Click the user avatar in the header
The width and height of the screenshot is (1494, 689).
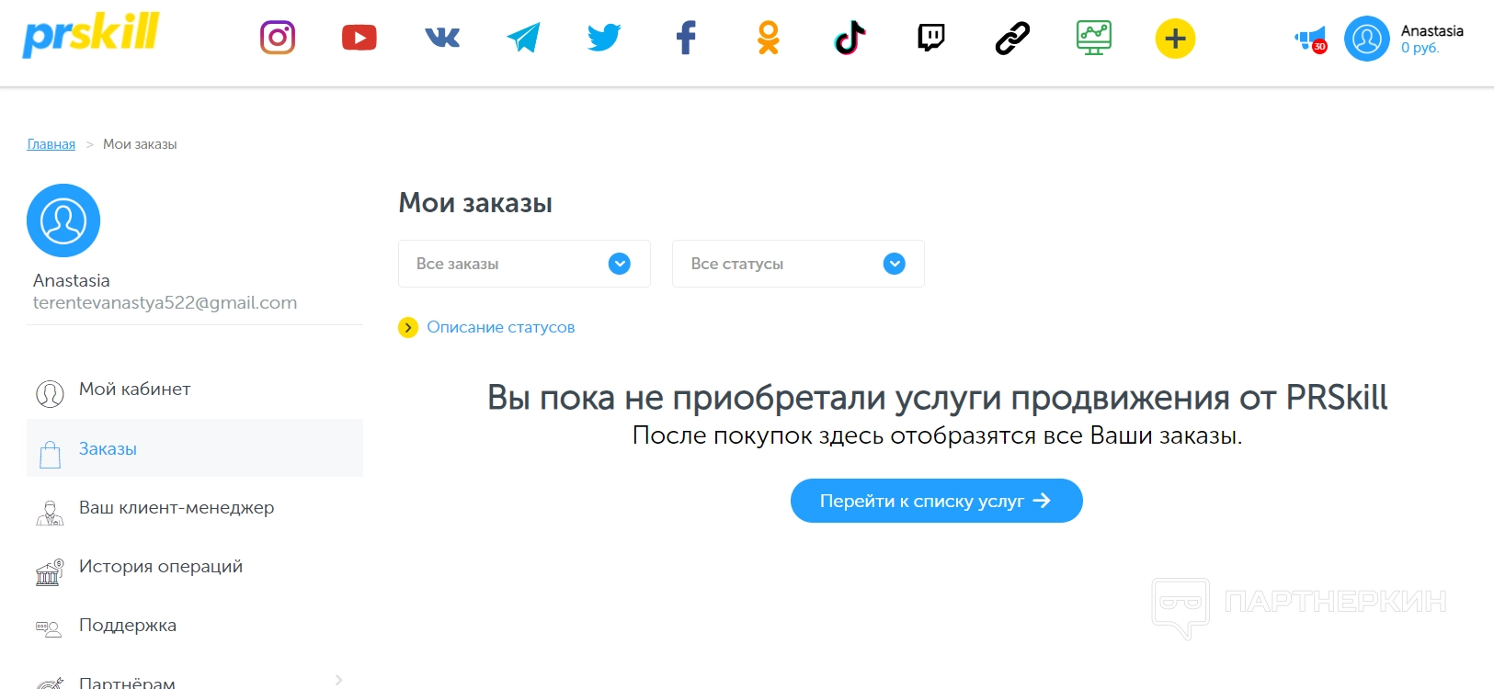(x=1367, y=39)
